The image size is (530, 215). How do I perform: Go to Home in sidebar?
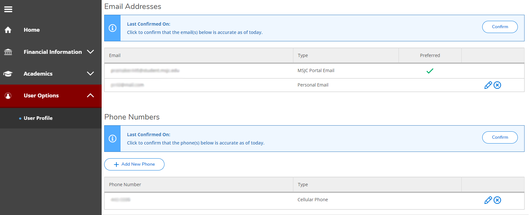click(32, 30)
